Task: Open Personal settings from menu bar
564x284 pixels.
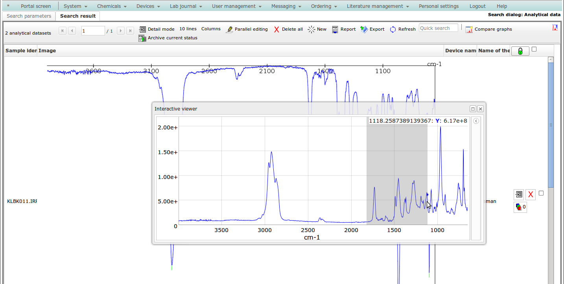Action: (x=439, y=6)
